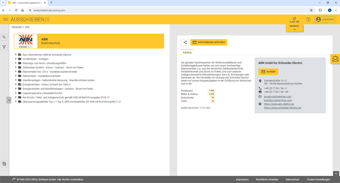
Task: Click the phone icon by +49 number
Action: coord(260,88)
